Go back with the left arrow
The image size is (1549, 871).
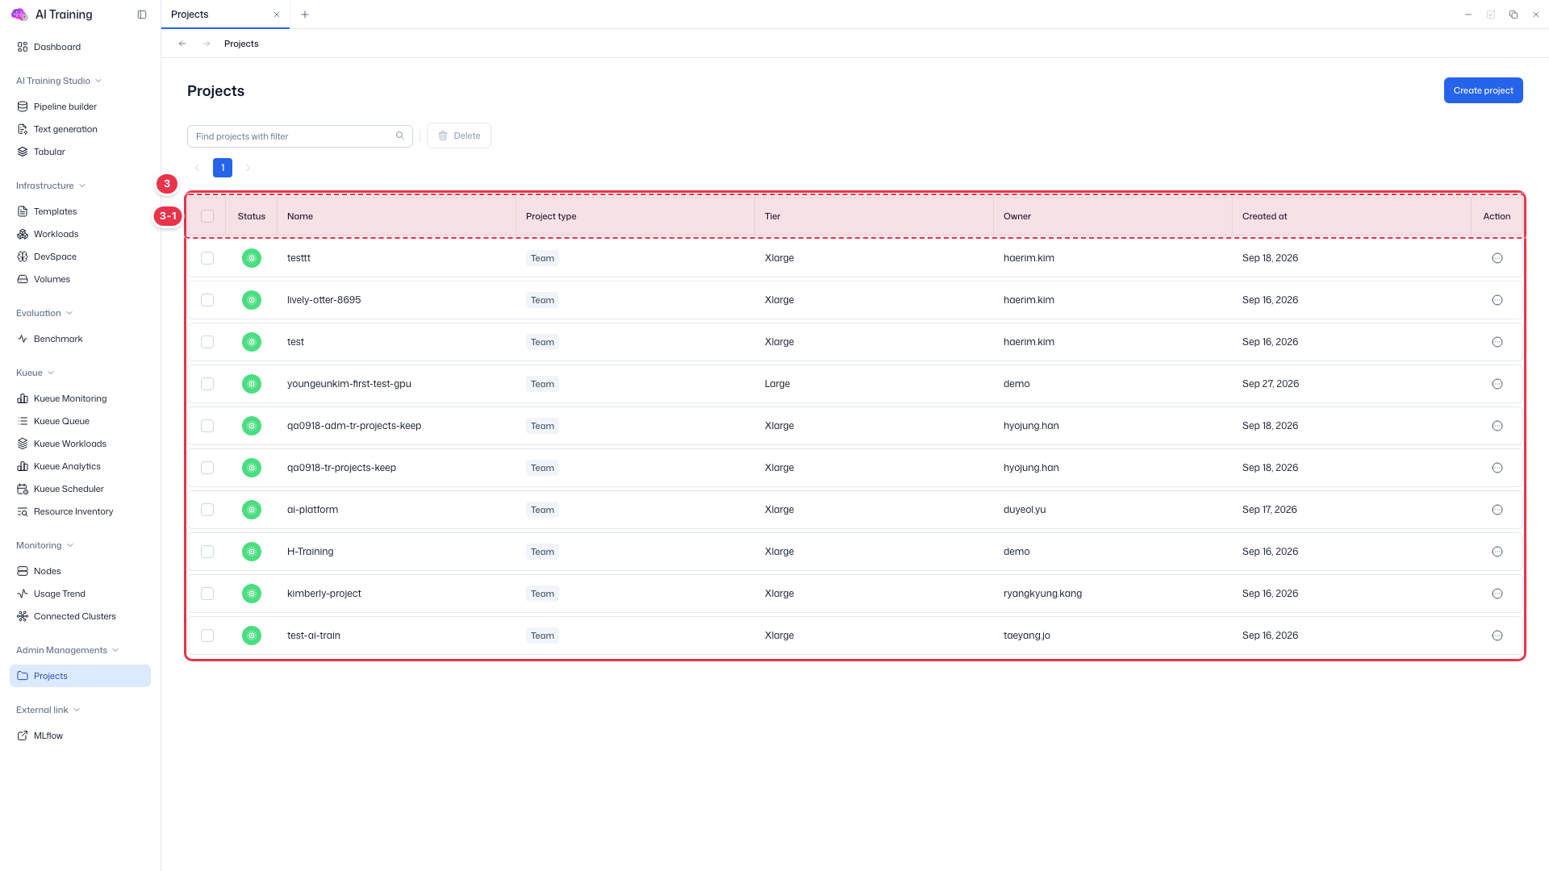[x=182, y=44]
